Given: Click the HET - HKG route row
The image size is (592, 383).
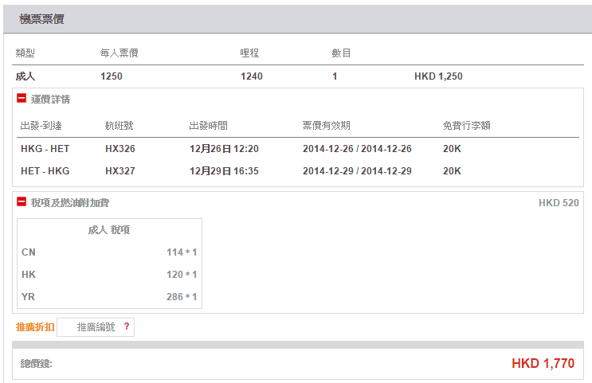Looking at the screenshot, I should click(x=45, y=171).
